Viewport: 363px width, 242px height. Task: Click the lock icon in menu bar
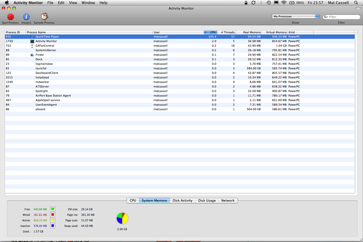tap(246, 3)
